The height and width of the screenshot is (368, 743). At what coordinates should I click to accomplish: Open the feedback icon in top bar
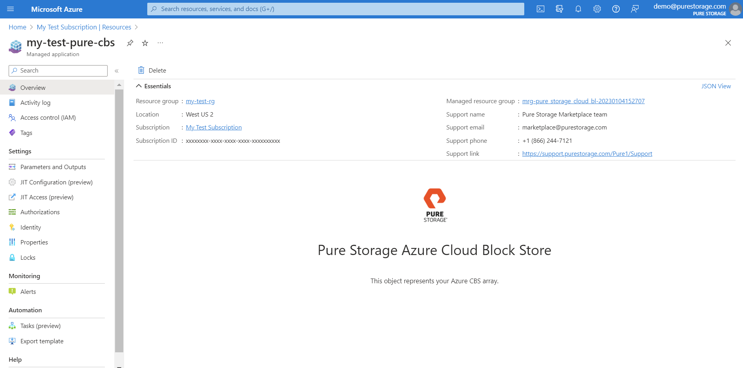tap(635, 9)
